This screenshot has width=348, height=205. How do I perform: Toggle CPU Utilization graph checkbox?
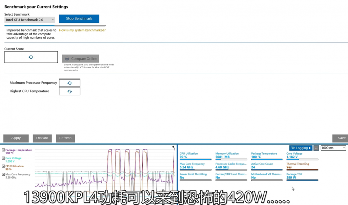pos(3,166)
